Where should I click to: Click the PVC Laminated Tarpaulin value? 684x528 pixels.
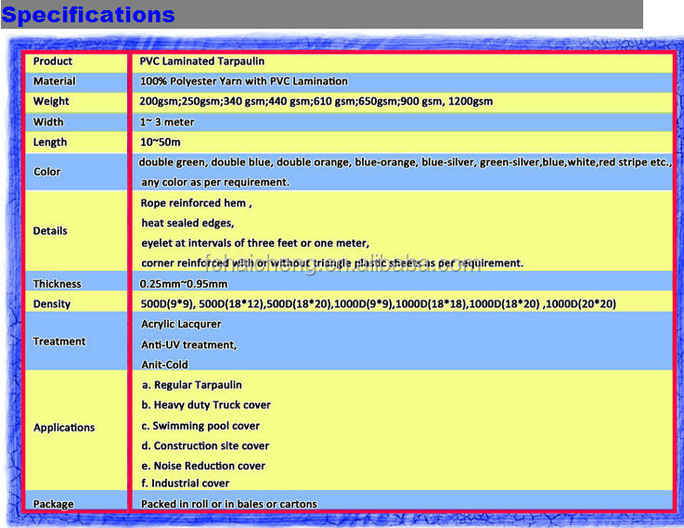pyautogui.click(x=202, y=61)
